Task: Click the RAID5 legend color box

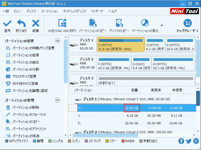Action: click(123, 141)
